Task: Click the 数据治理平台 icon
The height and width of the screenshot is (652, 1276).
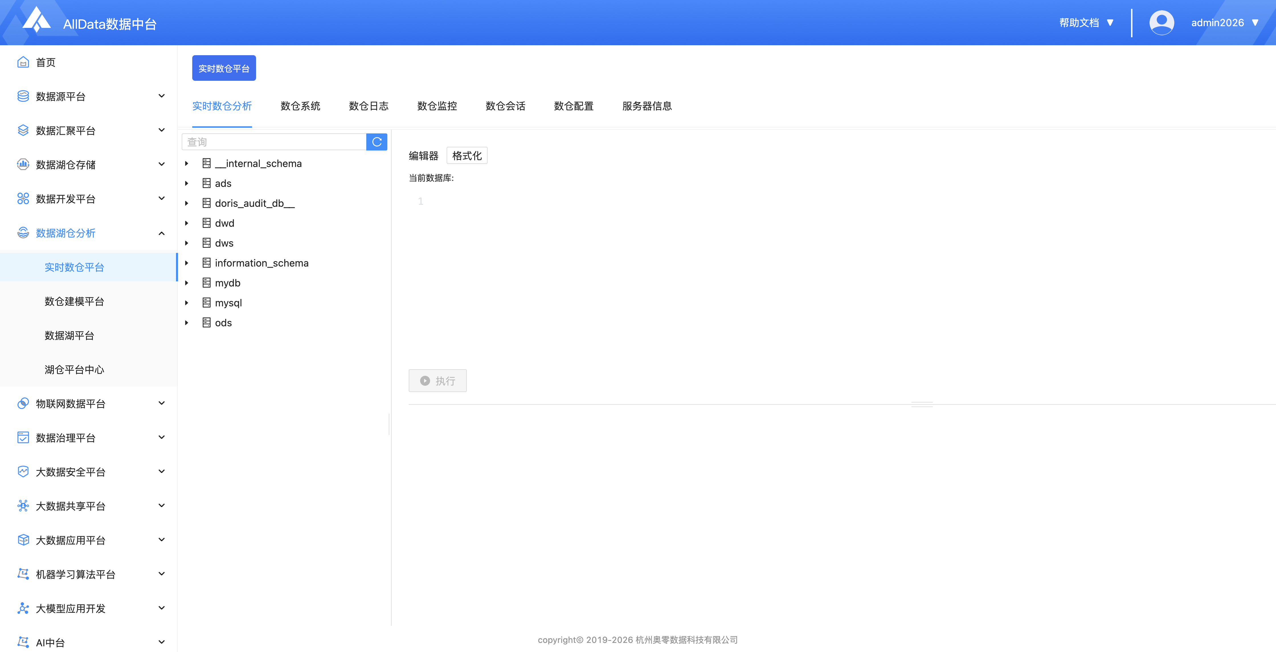Action: coord(23,437)
